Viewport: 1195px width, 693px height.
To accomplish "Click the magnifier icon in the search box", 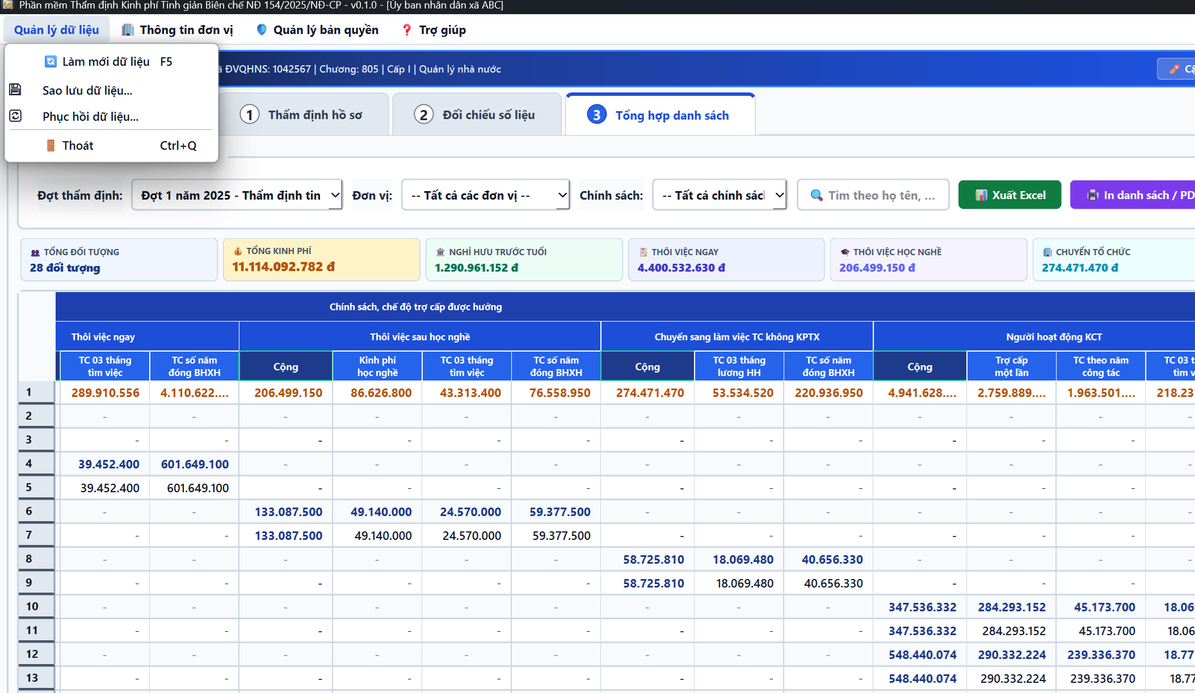I will coord(817,195).
